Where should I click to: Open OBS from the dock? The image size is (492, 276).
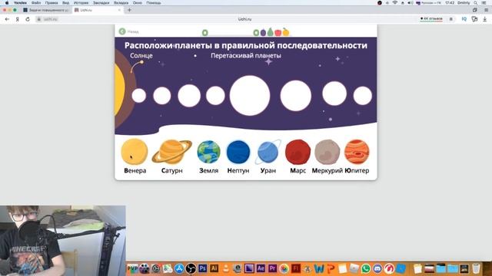tap(191, 268)
